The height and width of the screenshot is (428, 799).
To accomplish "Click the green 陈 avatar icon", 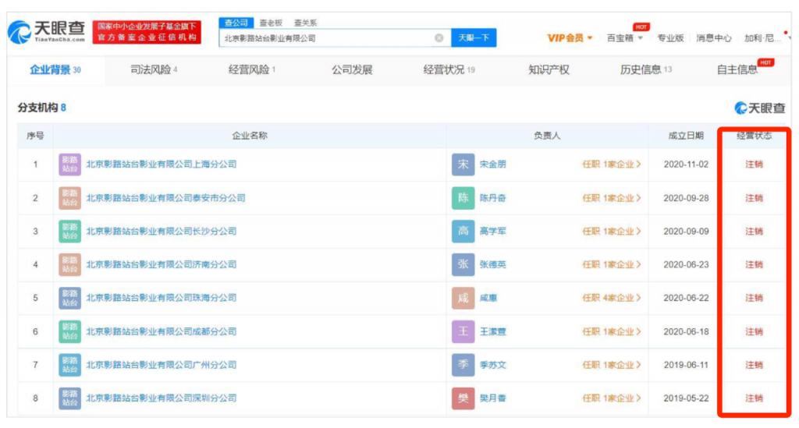I will 463,198.
